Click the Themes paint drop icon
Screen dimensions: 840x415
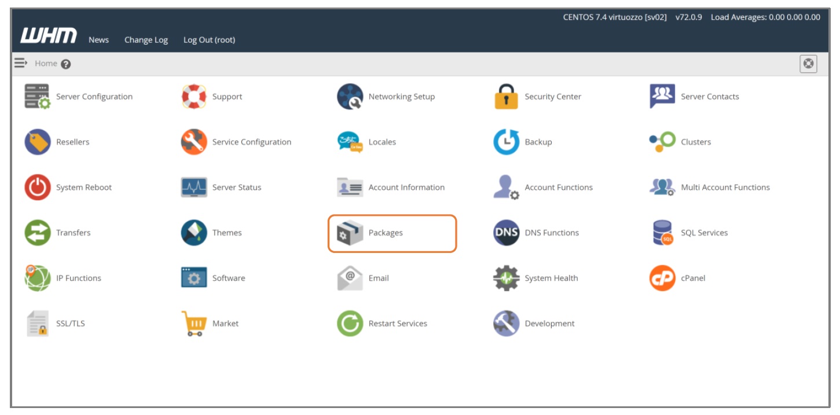pyautogui.click(x=194, y=233)
